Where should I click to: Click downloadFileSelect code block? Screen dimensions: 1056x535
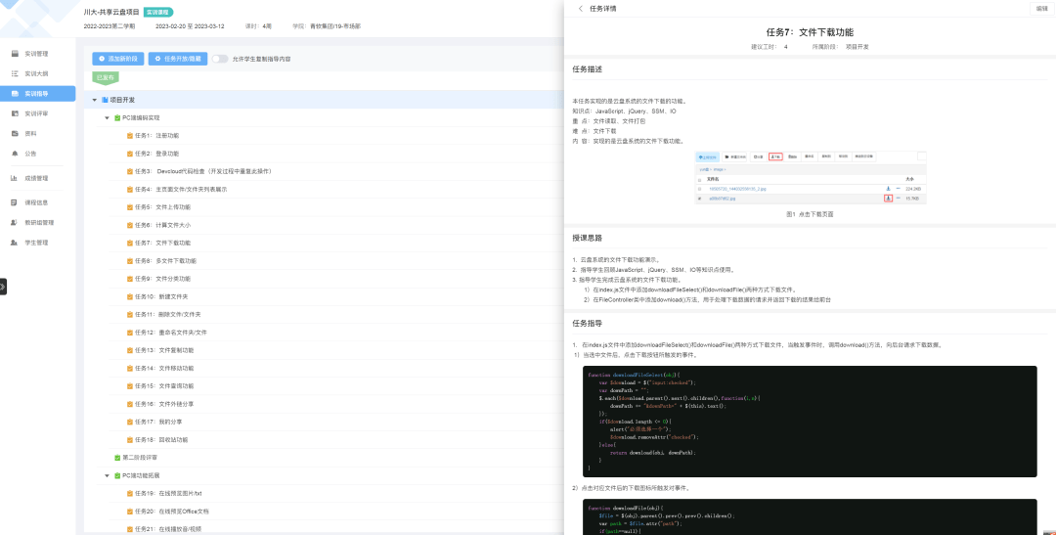point(810,422)
